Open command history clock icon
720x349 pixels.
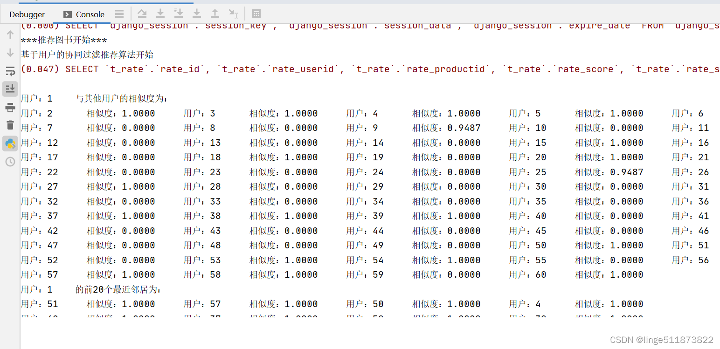pyautogui.click(x=10, y=162)
